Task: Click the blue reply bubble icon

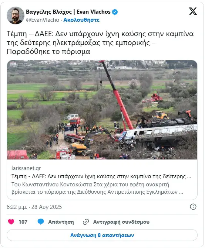Action: tap(41, 222)
